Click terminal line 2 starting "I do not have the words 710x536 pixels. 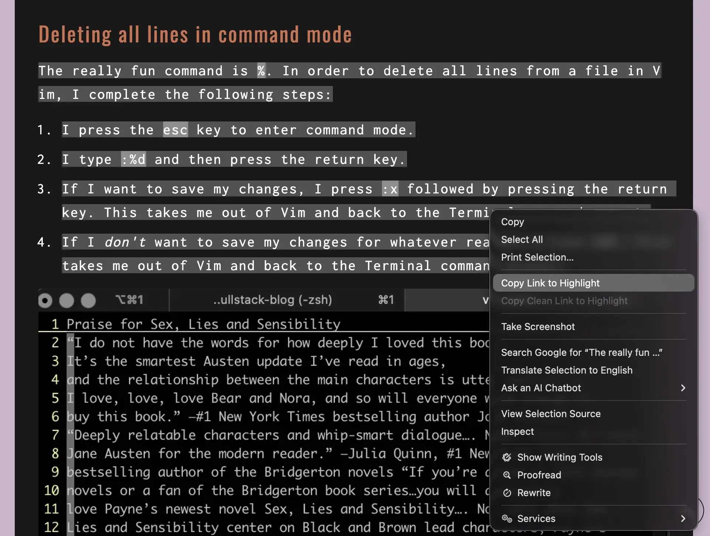[x=278, y=343]
